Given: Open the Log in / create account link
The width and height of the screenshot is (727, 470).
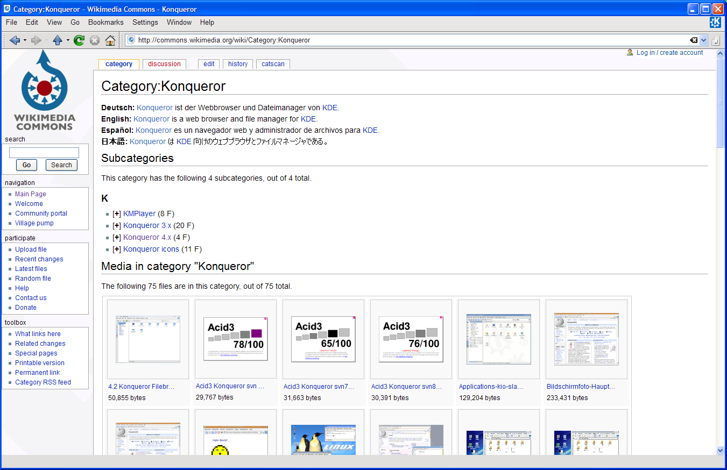Looking at the screenshot, I should [x=669, y=53].
